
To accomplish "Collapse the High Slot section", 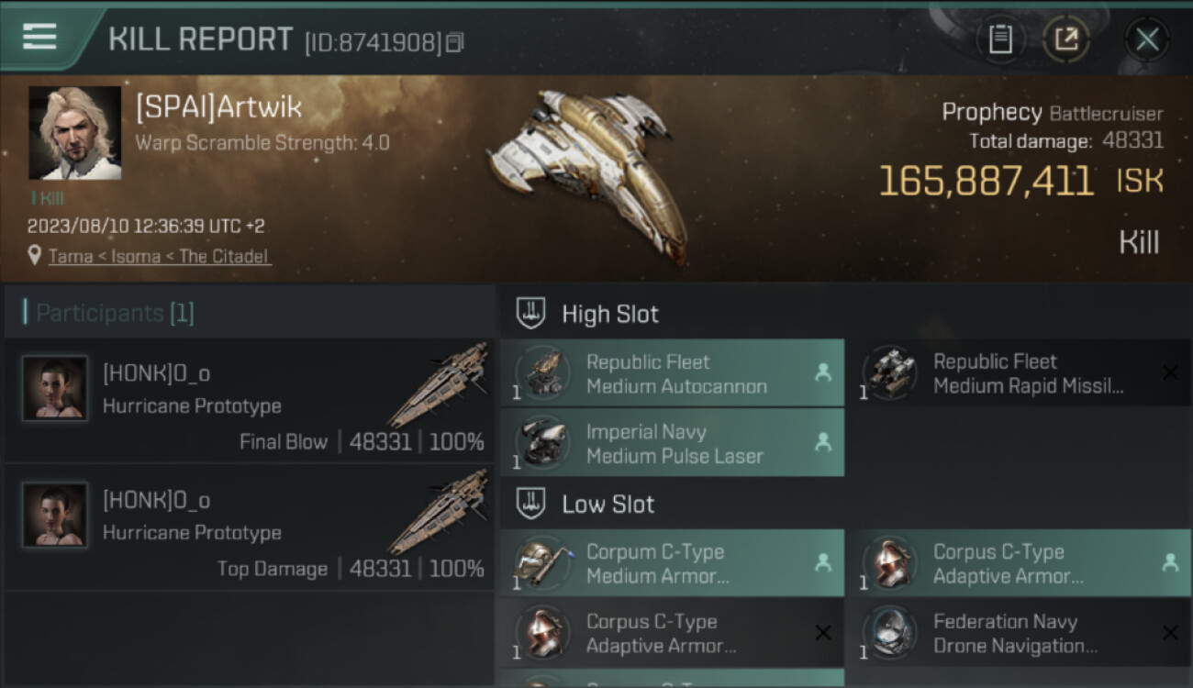I will [x=610, y=314].
